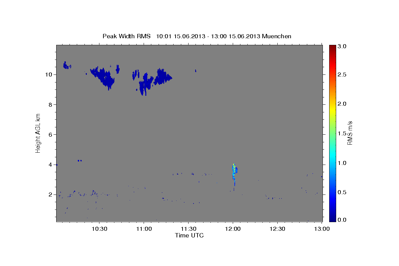
Task: Click the dark red top of colorbar
Action: 332,47
